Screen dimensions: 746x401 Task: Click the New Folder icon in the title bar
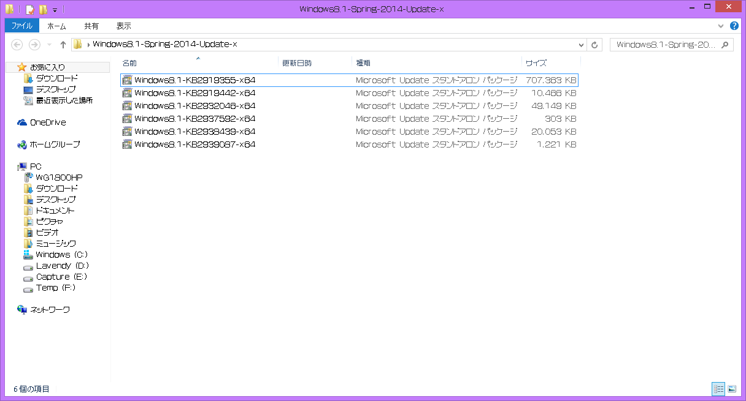[x=43, y=9]
